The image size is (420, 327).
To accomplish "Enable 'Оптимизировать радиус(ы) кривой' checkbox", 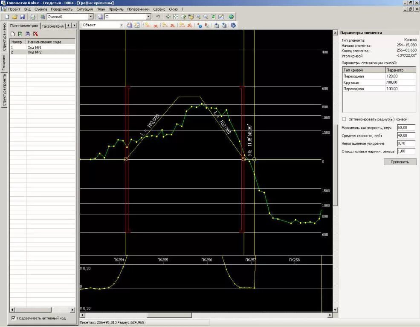I will click(x=344, y=119).
